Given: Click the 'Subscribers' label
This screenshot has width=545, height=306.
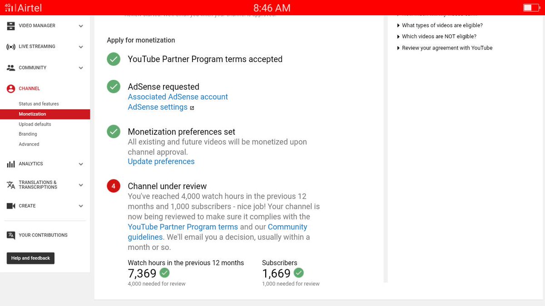Looking at the screenshot, I should [x=280, y=263].
